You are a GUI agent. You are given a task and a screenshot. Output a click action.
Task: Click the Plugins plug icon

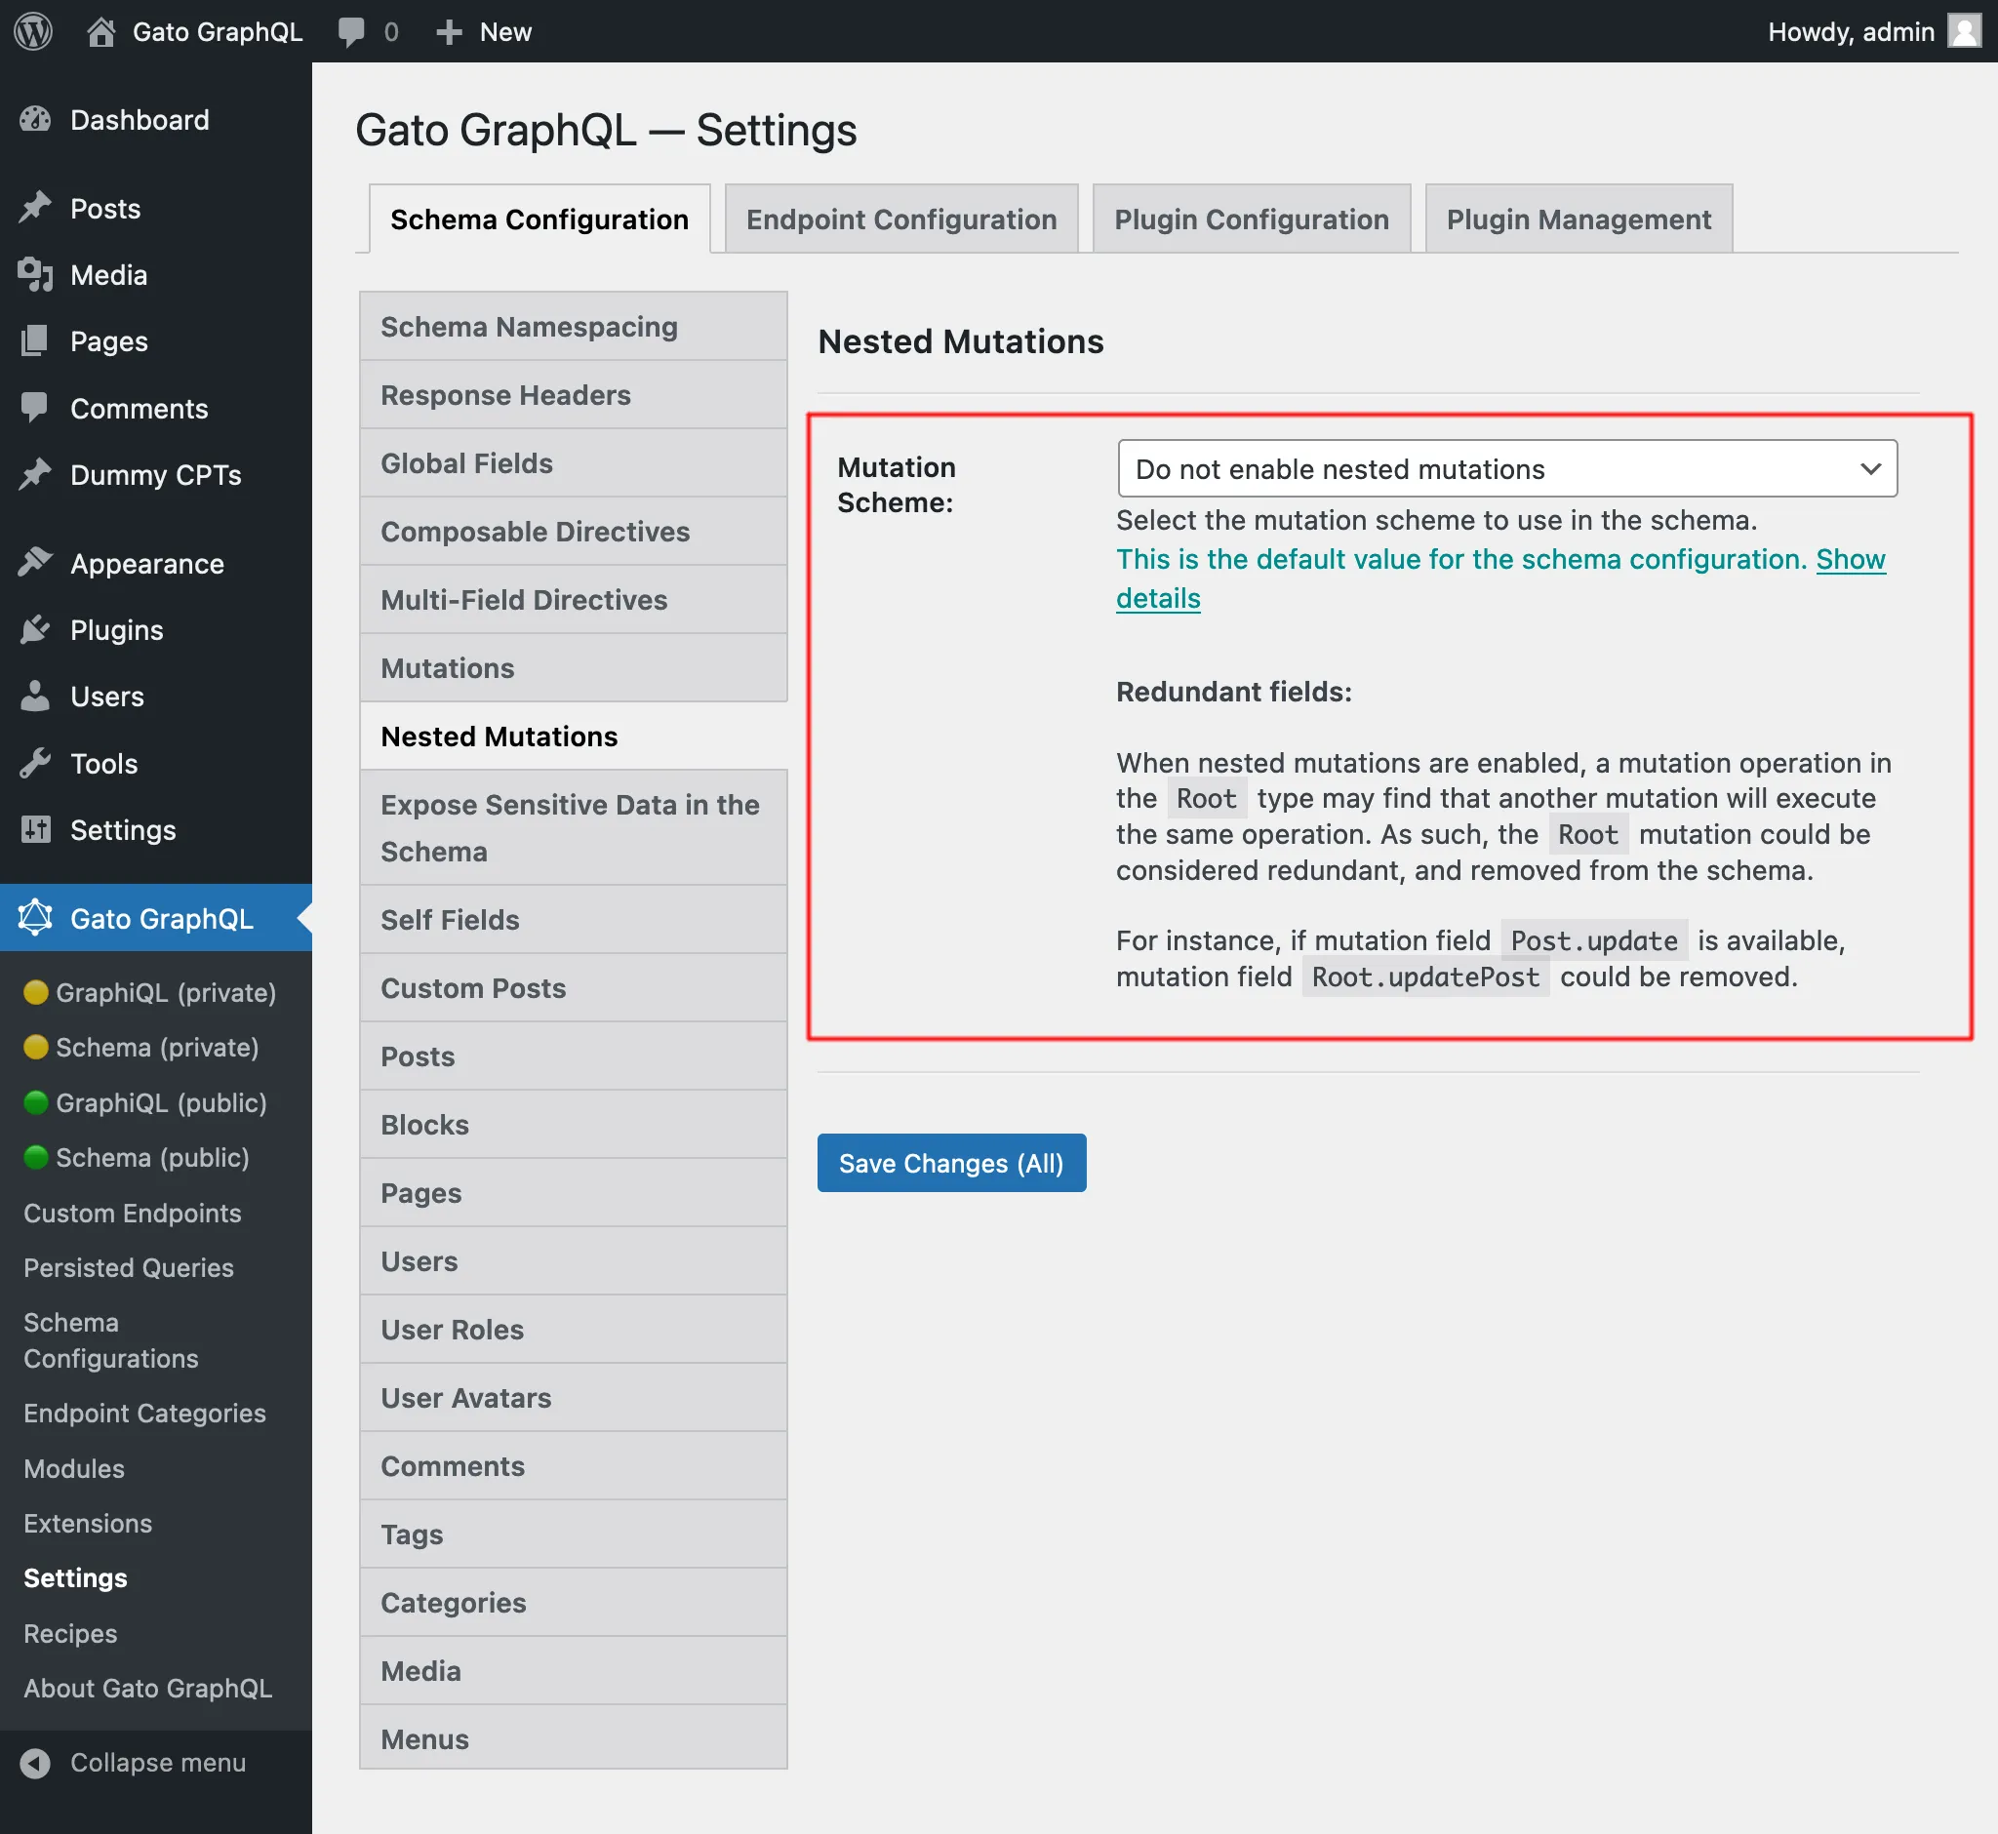click(x=35, y=629)
